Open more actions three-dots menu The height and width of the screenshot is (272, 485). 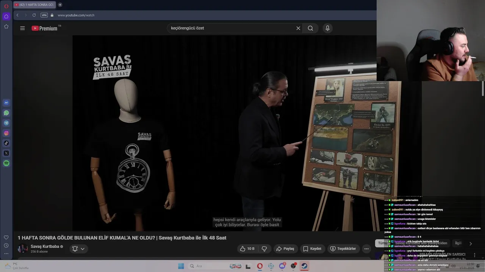click(x=366, y=249)
